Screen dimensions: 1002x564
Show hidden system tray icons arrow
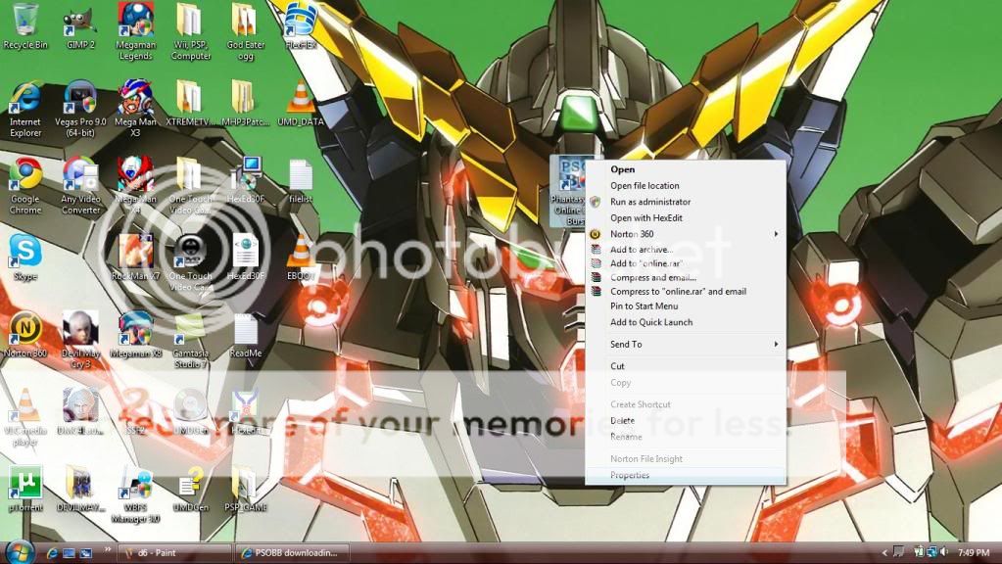[884, 553]
